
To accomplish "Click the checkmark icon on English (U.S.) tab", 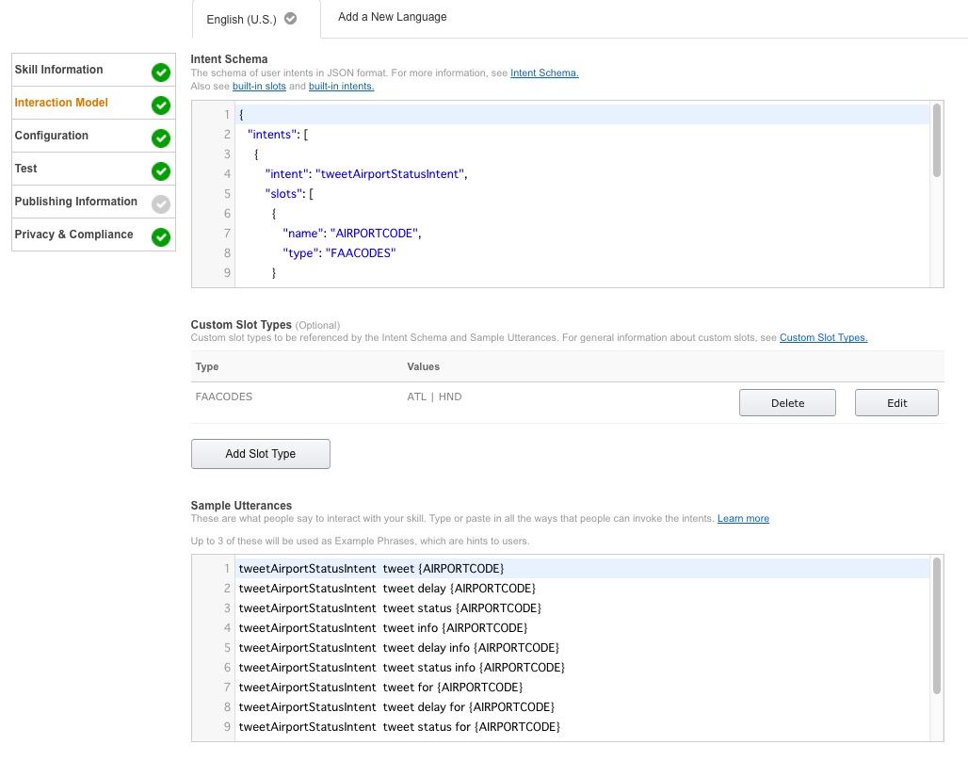I will click(290, 18).
